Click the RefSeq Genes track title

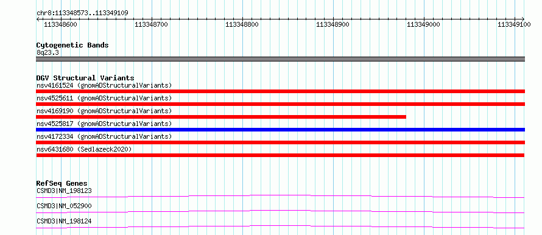tap(62, 183)
